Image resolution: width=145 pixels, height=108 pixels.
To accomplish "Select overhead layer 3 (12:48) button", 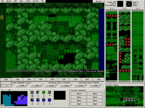I will point(51,86).
